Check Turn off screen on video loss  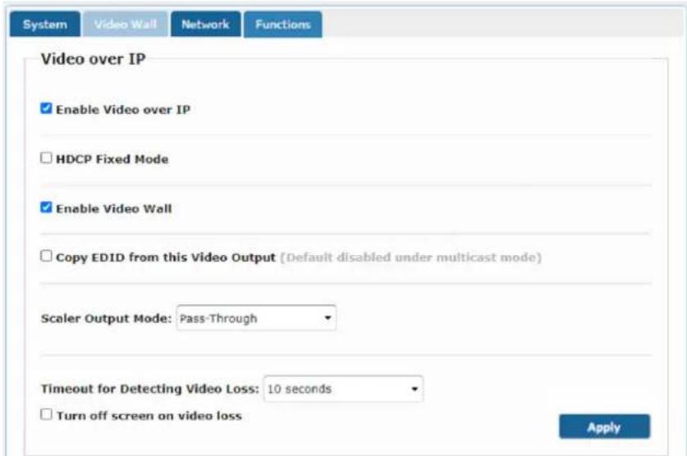click(x=46, y=414)
